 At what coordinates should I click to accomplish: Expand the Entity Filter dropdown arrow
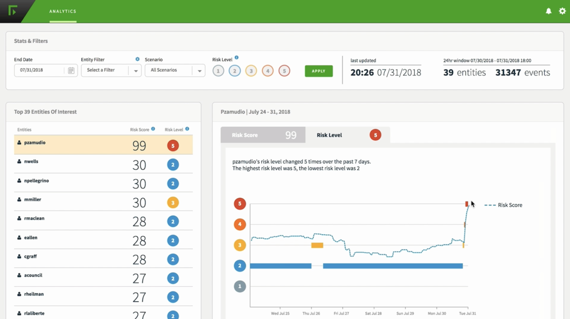pos(135,71)
